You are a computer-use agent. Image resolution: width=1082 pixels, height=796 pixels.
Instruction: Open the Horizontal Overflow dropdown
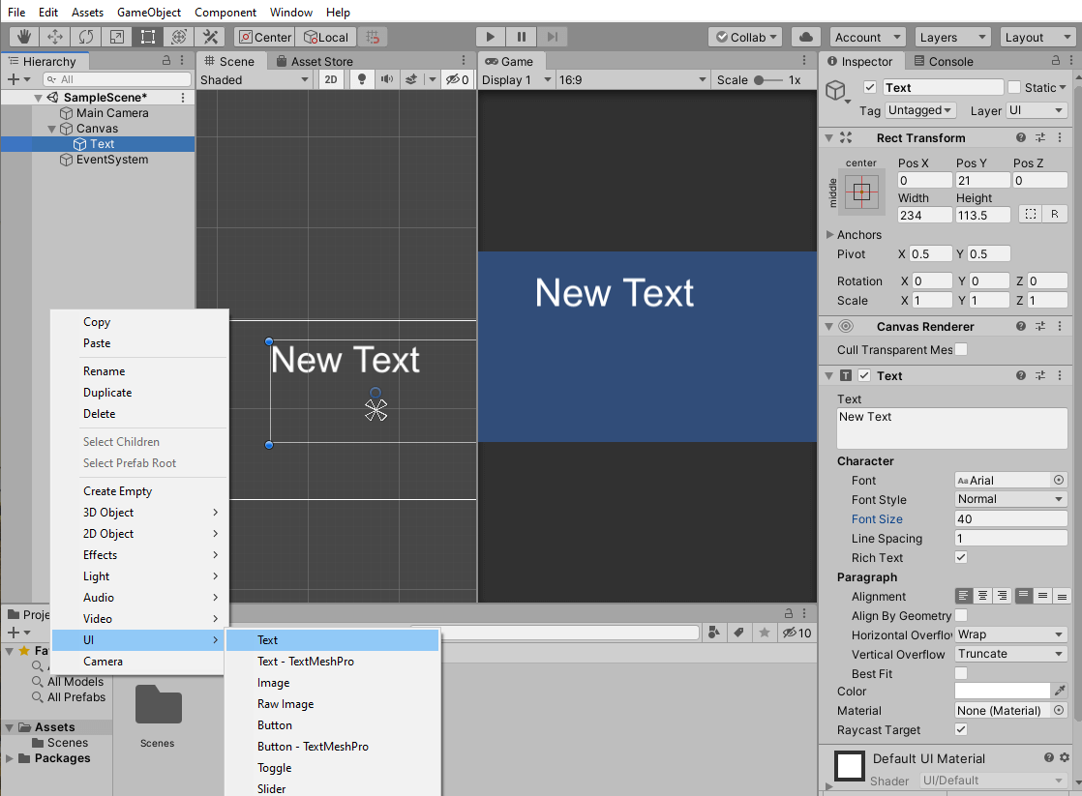[1010, 634]
